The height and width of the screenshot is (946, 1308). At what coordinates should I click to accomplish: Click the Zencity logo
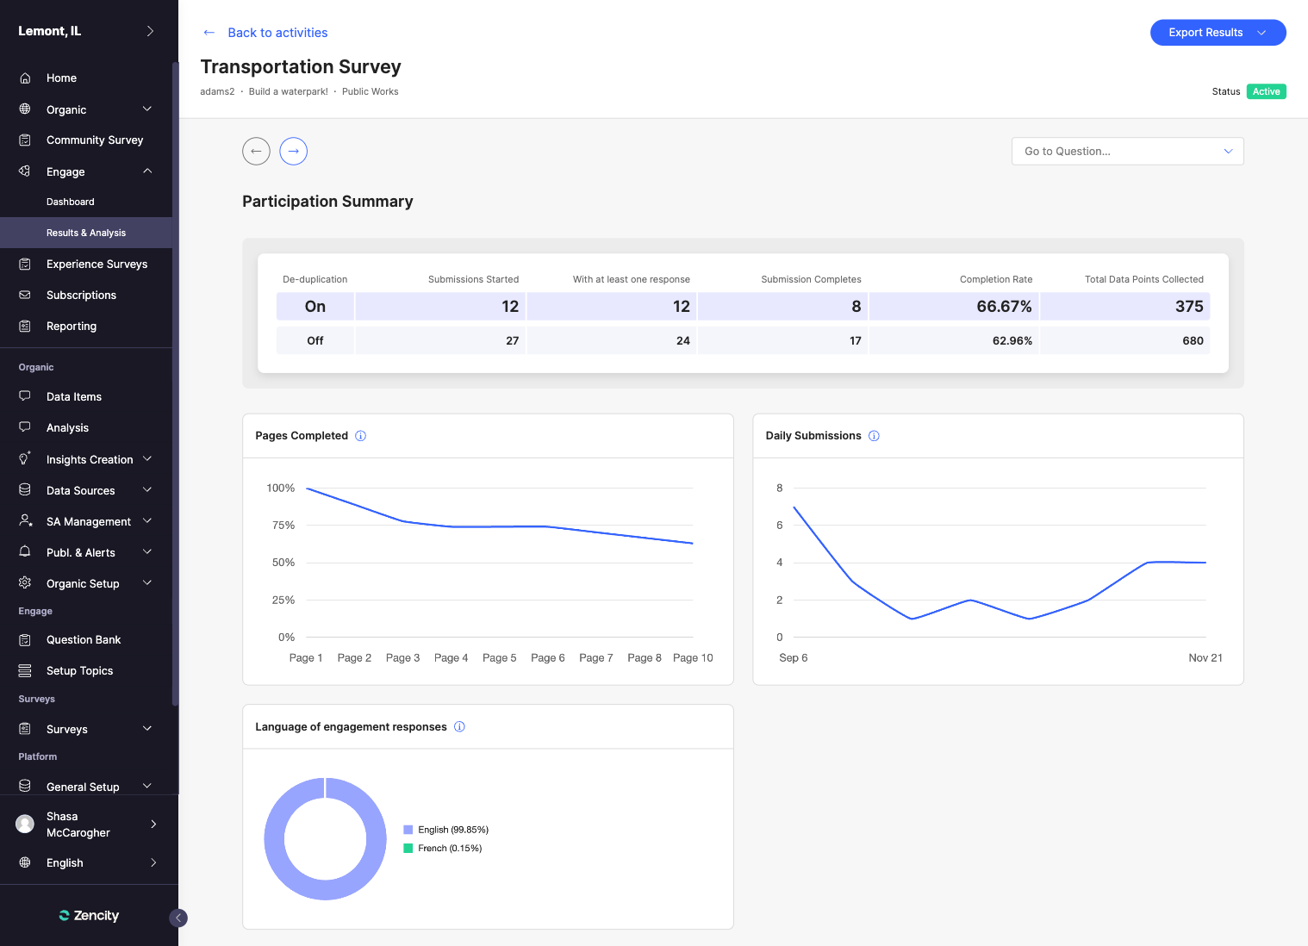click(89, 915)
